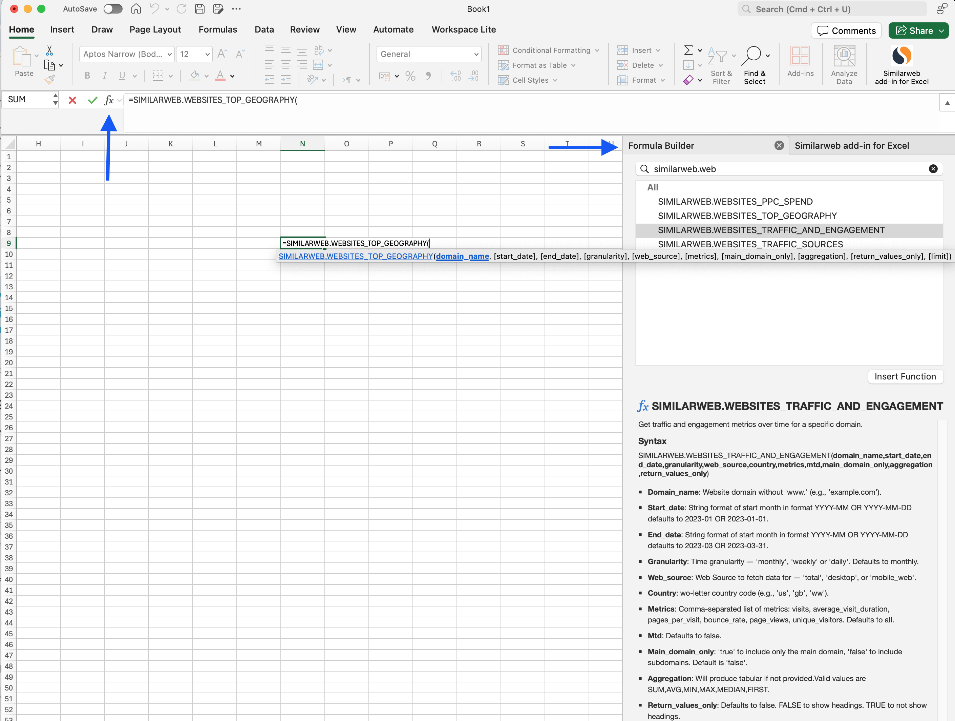The height and width of the screenshot is (721, 955).
Task: Open the Draw ribbon tab
Action: pyautogui.click(x=102, y=29)
